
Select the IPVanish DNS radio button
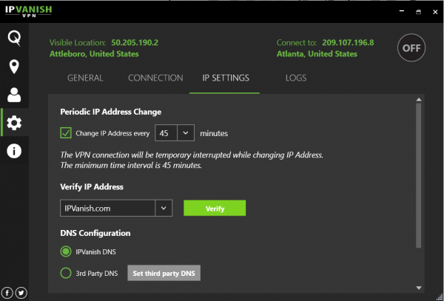[66, 251]
